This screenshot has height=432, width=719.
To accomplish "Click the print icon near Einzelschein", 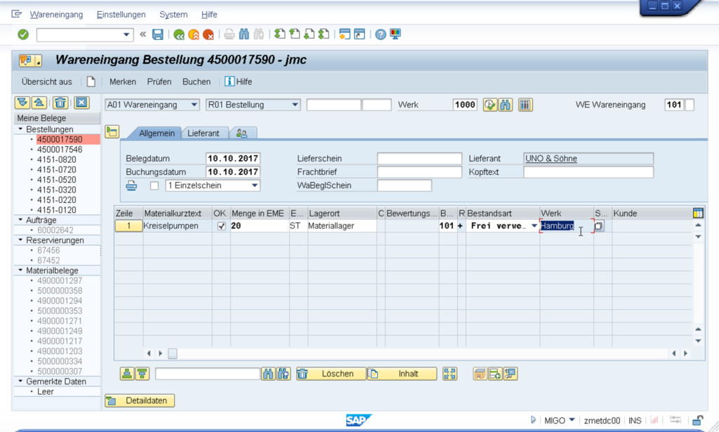I will [x=131, y=185].
